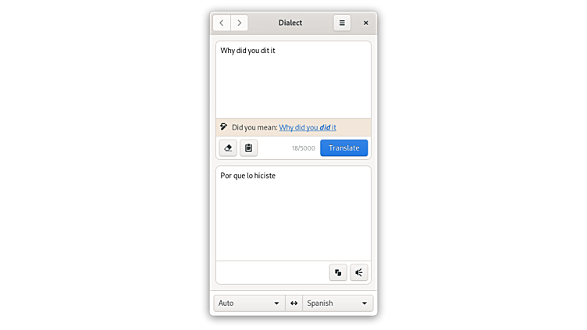
Task: Click the spell-check icon beside Did you mean
Action: pyautogui.click(x=223, y=127)
